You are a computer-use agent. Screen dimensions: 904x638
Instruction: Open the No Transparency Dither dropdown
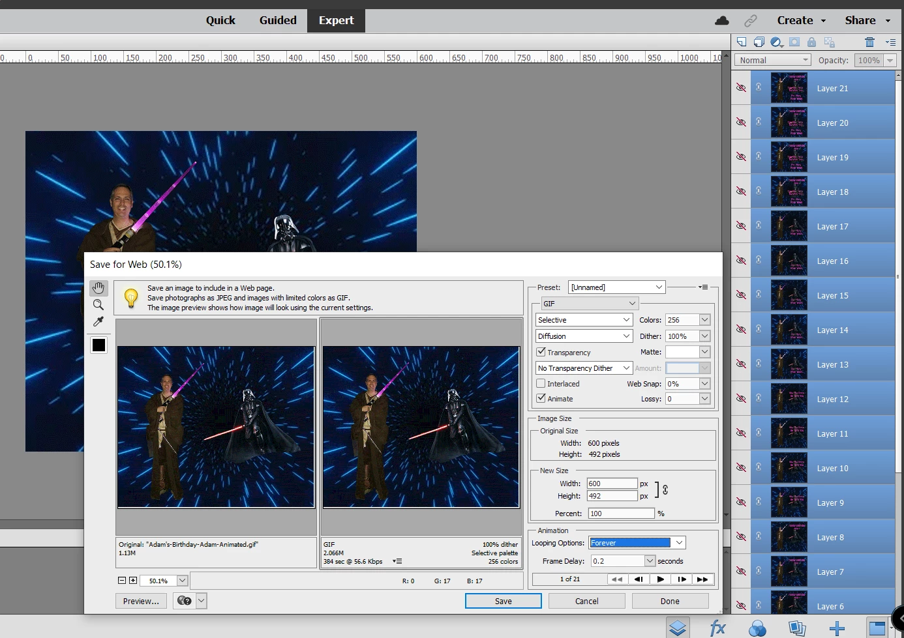[x=584, y=368]
